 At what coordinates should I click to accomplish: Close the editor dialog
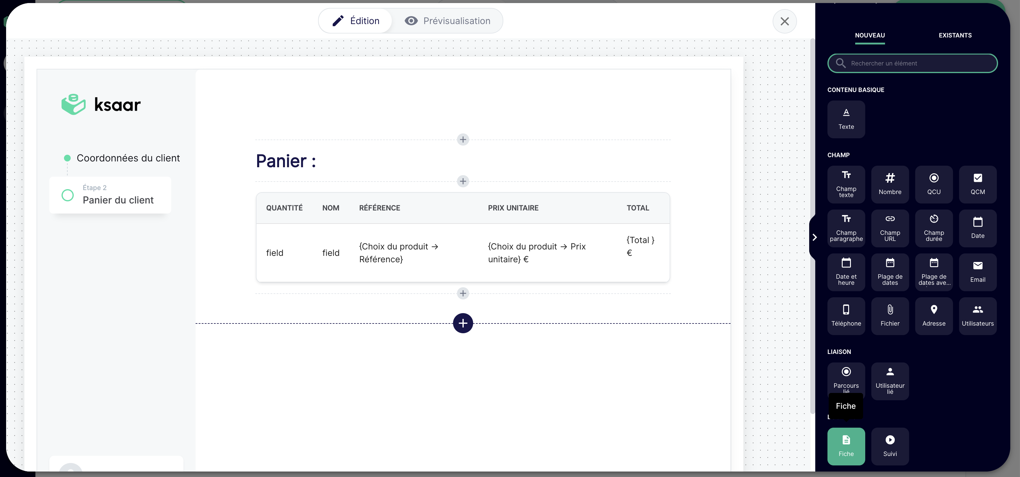pyautogui.click(x=784, y=21)
